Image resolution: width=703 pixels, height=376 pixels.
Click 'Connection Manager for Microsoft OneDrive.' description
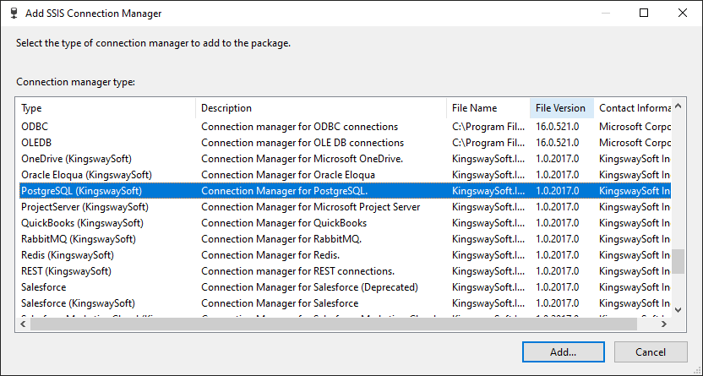click(x=302, y=159)
